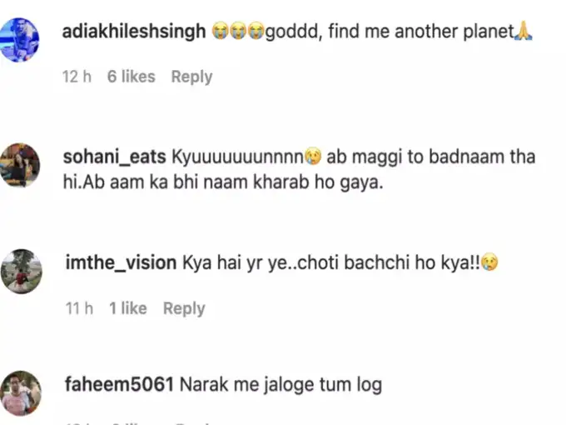View the 6 likes list

(x=131, y=77)
